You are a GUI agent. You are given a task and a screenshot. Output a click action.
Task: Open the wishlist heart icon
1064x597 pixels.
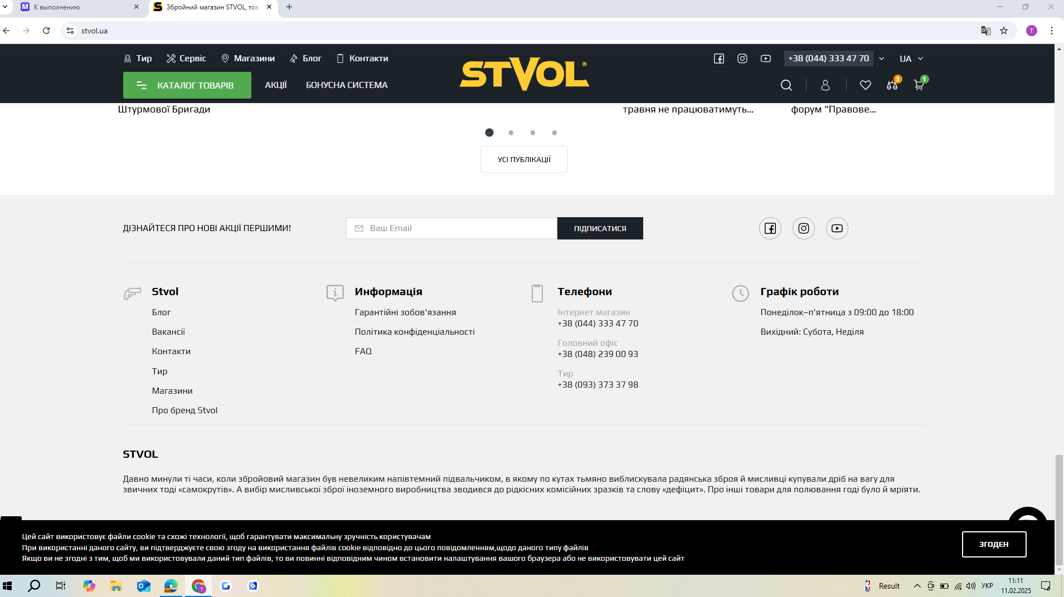coord(866,85)
